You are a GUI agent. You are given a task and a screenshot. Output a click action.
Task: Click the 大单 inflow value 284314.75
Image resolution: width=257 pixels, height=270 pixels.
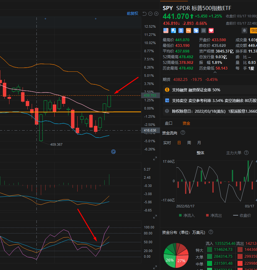click(x=223, y=256)
